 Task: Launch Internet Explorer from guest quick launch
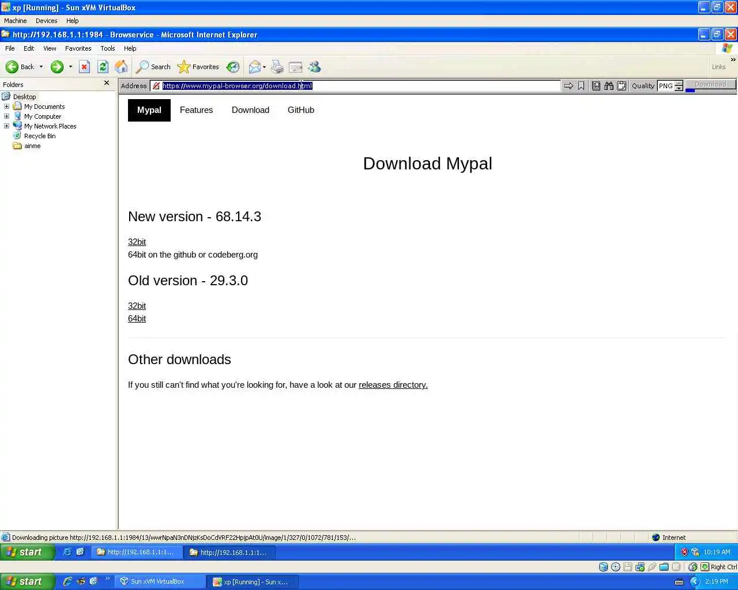67,552
